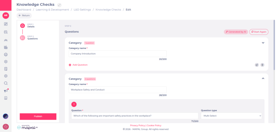
Task: Collapse the Workplace Safety and Conduct category
Action: click(263, 78)
